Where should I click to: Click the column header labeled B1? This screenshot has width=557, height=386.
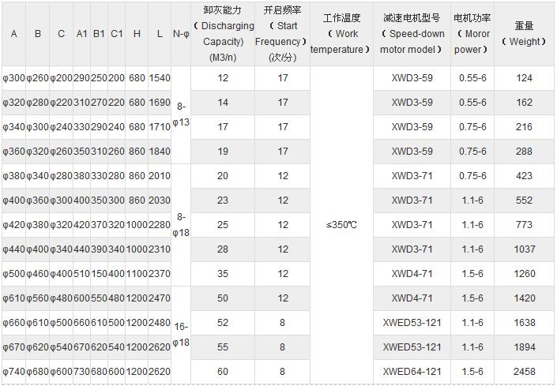click(x=99, y=34)
